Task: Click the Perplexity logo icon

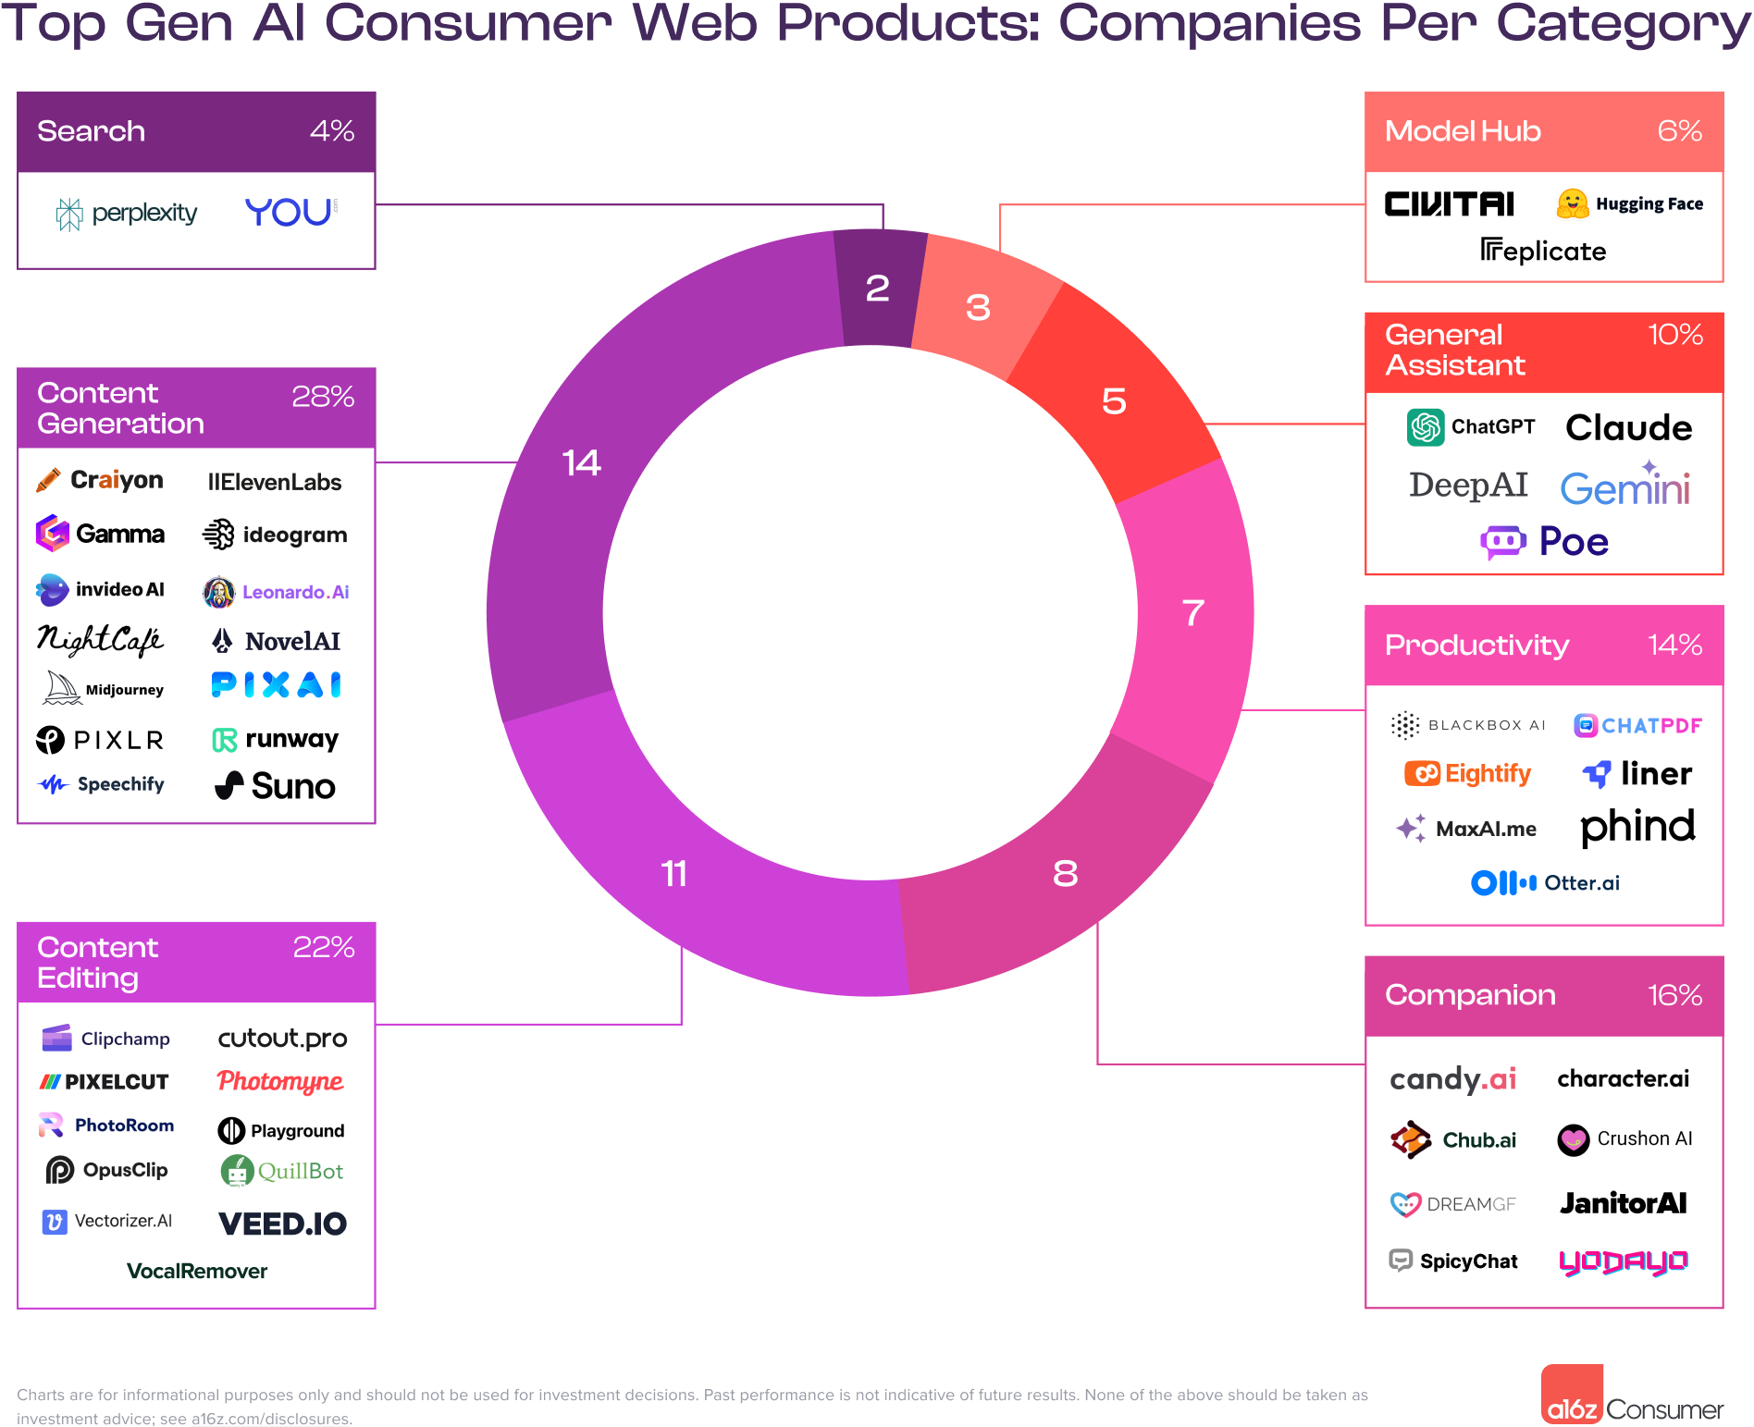Action: 69,214
